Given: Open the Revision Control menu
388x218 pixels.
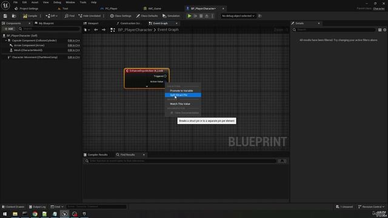Looking at the screenshot, I should pos(371,206).
